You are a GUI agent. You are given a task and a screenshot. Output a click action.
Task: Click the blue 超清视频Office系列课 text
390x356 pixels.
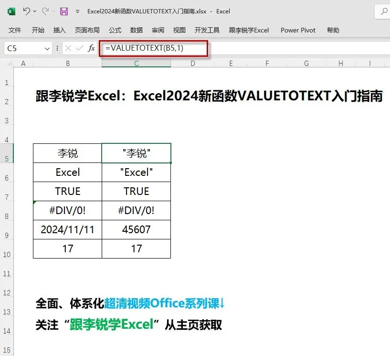point(164,303)
